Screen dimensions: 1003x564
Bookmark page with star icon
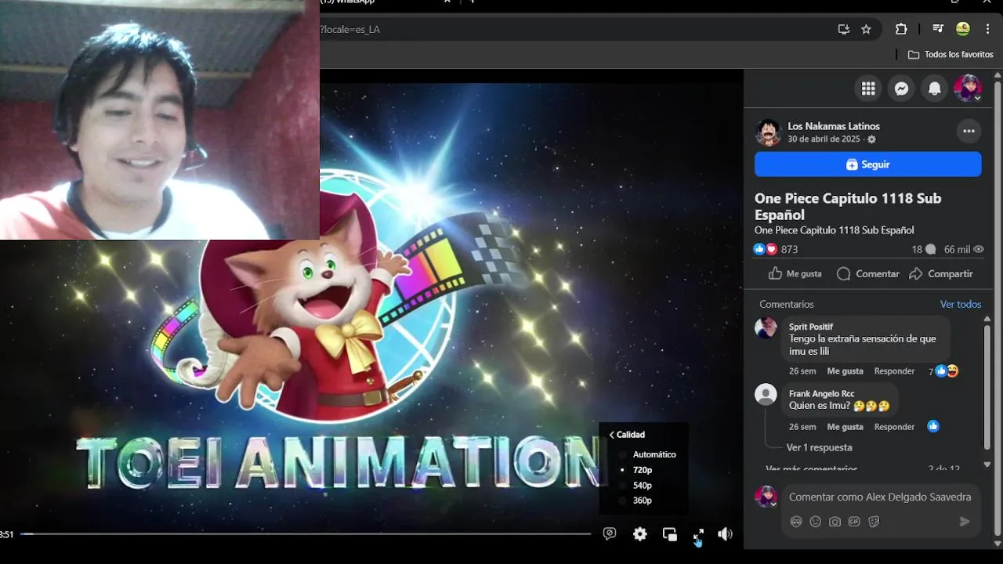(866, 29)
